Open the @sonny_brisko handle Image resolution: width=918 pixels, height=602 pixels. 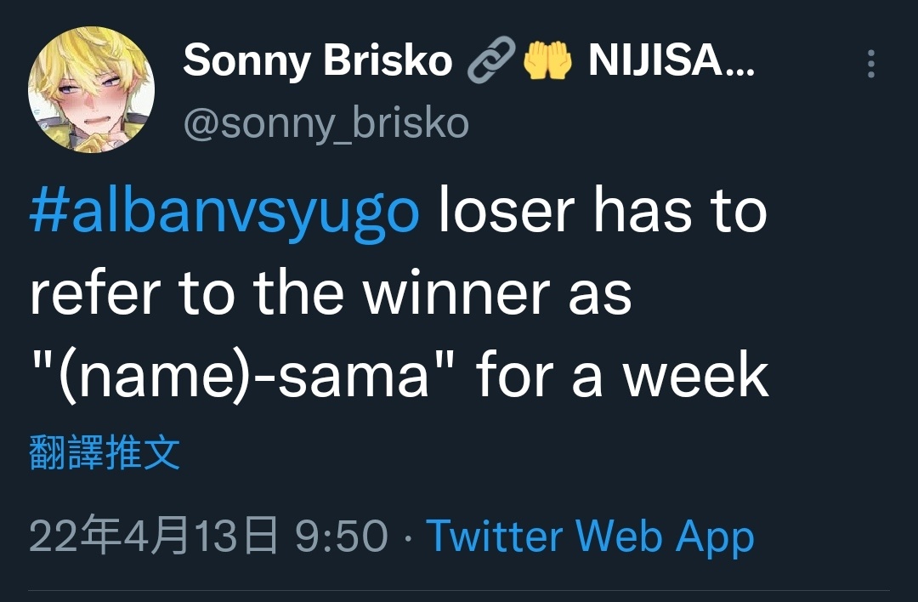[326, 123]
